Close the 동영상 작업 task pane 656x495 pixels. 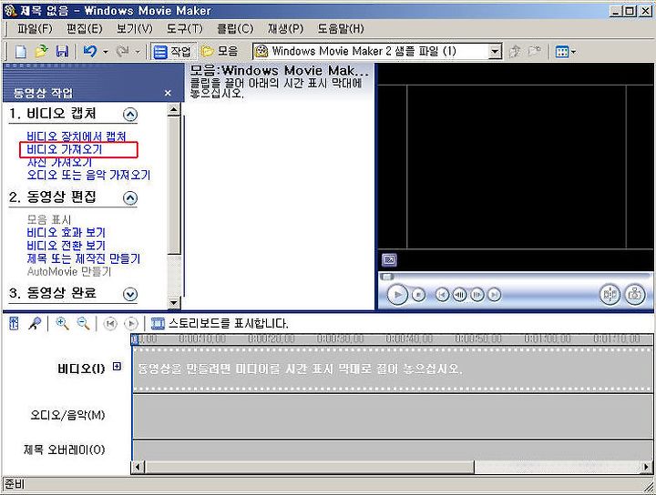(x=168, y=93)
